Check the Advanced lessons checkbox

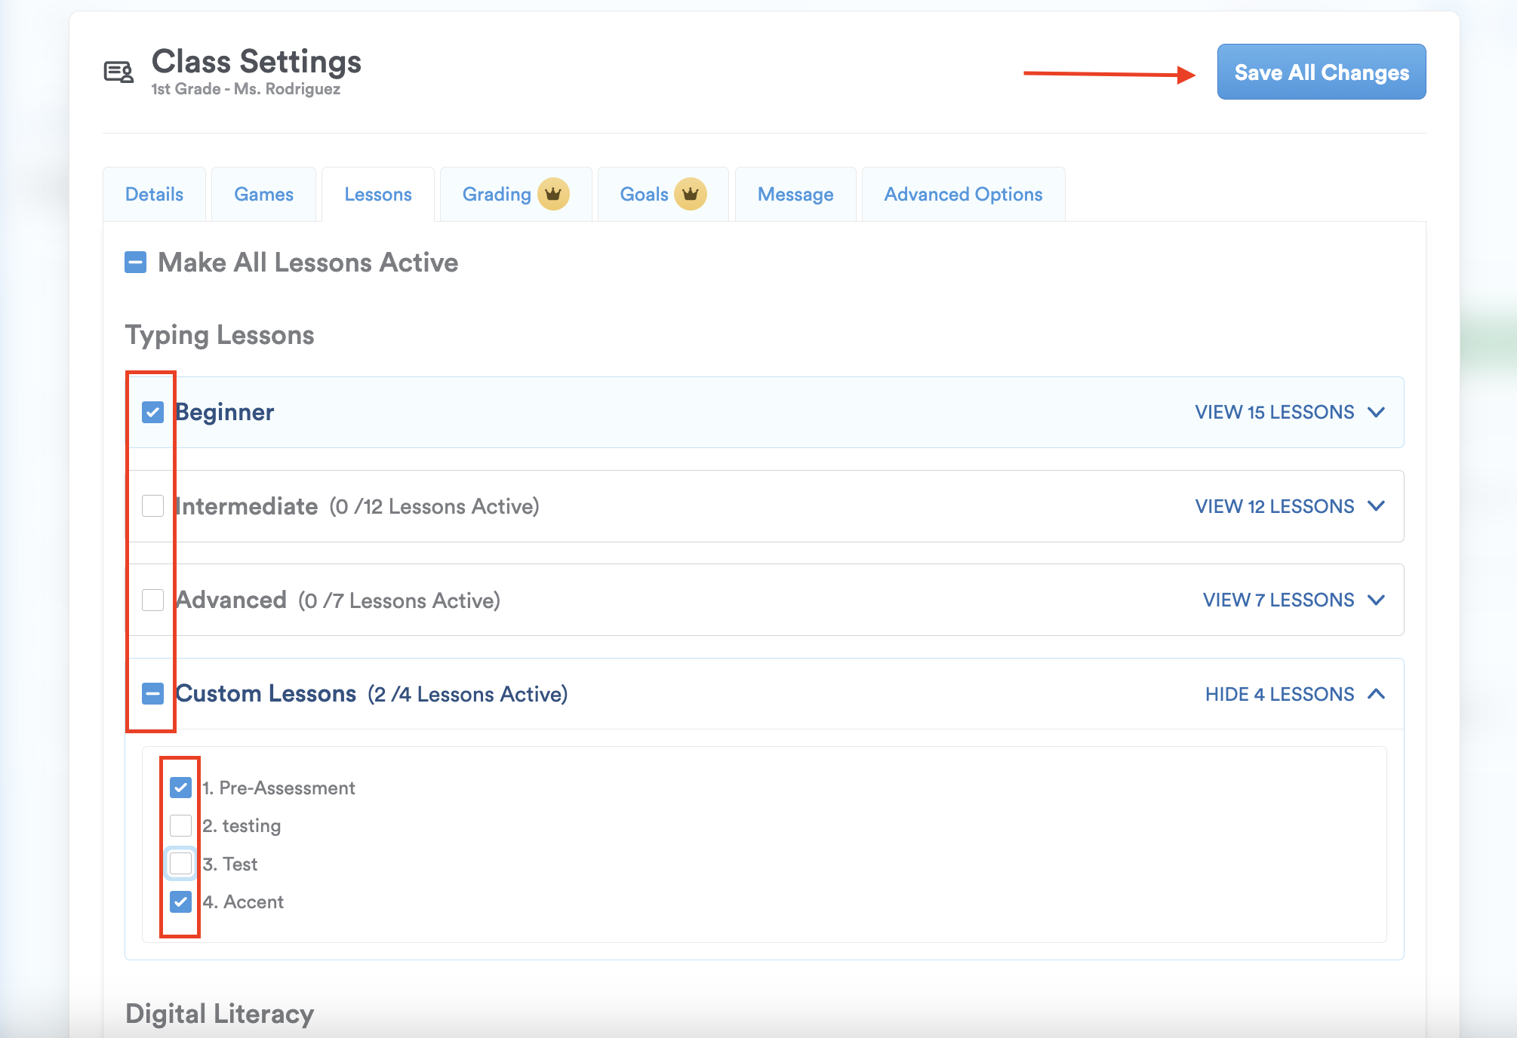(x=153, y=600)
